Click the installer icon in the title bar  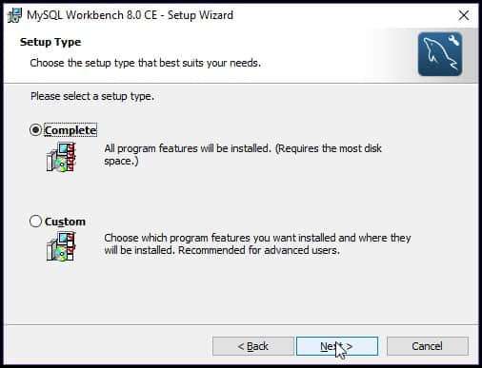click(14, 15)
